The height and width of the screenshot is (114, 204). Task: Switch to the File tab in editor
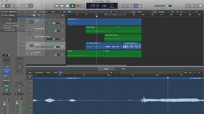tap(123, 69)
